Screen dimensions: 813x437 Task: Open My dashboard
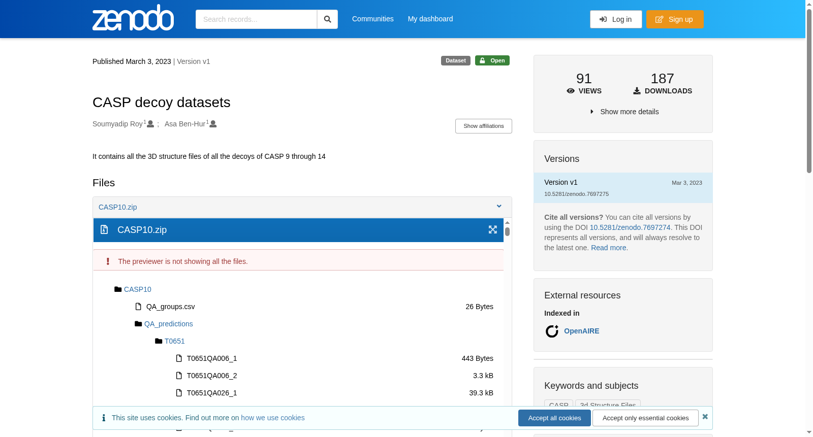coord(430,19)
